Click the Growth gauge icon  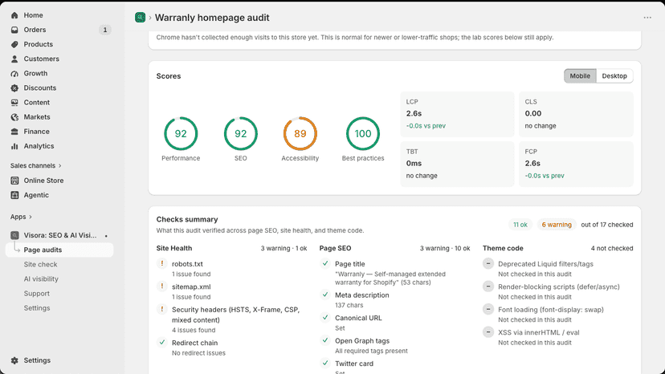pos(14,73)
